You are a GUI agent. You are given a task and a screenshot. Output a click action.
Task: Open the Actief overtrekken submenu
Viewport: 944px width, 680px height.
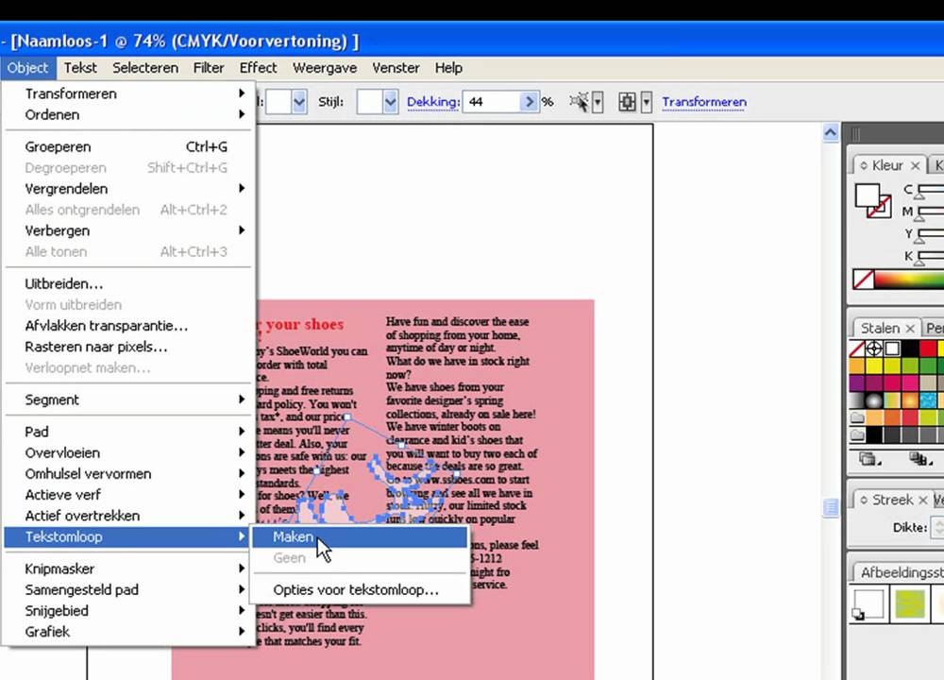(x=127, y=516)
